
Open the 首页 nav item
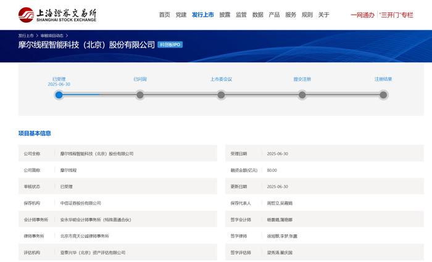click(165, 15)
